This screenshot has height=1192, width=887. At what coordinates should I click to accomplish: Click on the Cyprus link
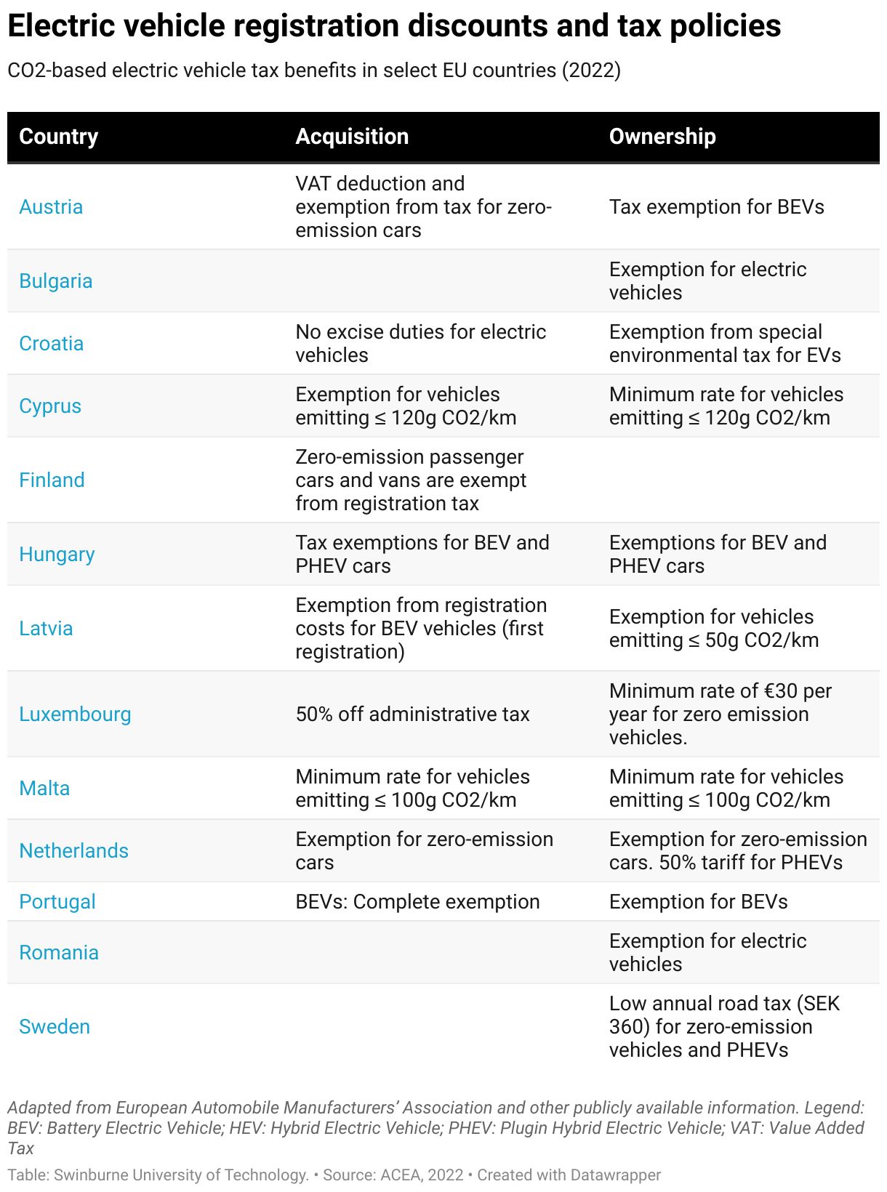click(x=50, y=406)
